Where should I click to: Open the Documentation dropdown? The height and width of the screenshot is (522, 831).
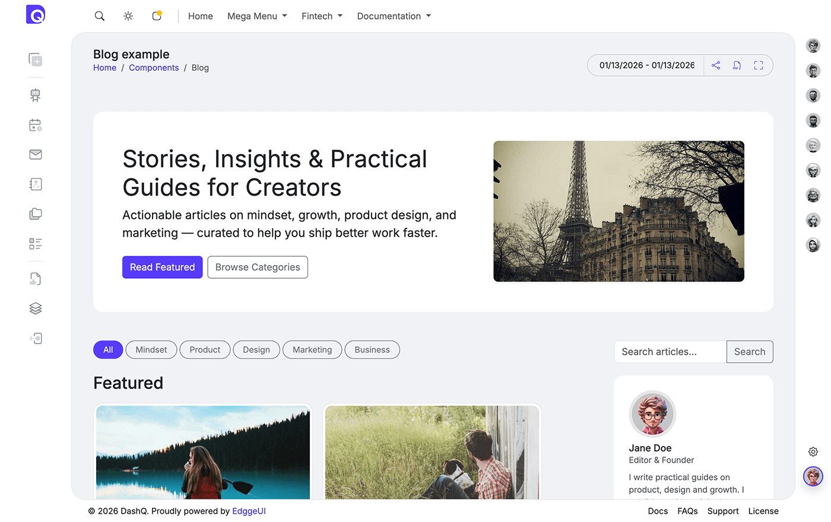pos(394,16)
